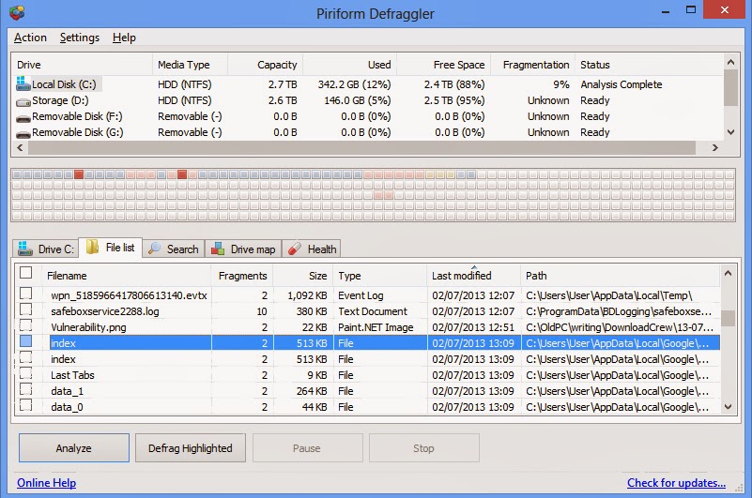Click the folder icon on File list tab
The width and height of the screenshot is (752, 498).
point(92,247)
